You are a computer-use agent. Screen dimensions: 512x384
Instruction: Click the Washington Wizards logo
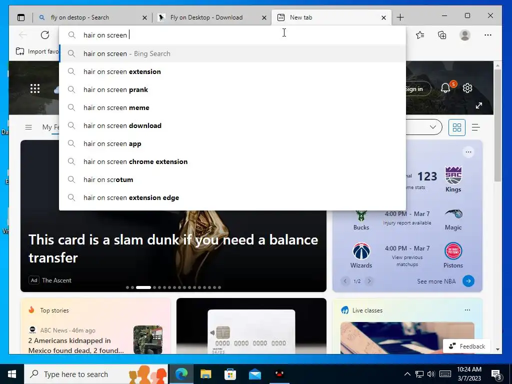[x=361, y=251]
